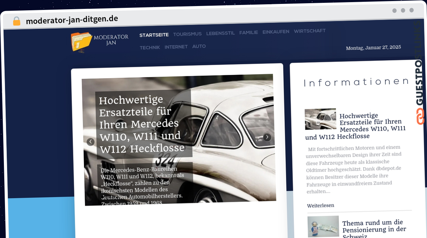Click the Informationen sidebar heading
This screenshot has height=238, width=427.
[356, 83]
